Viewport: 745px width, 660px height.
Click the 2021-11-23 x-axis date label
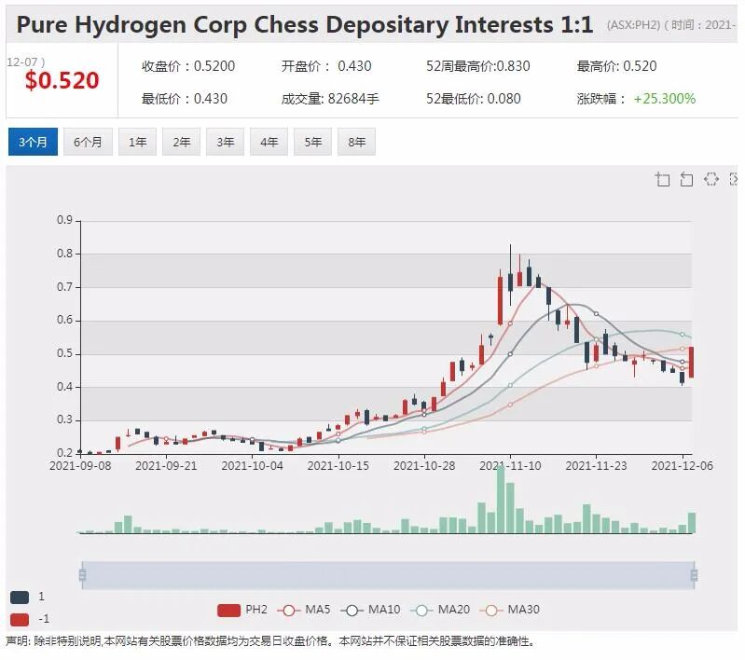(597, 466)
